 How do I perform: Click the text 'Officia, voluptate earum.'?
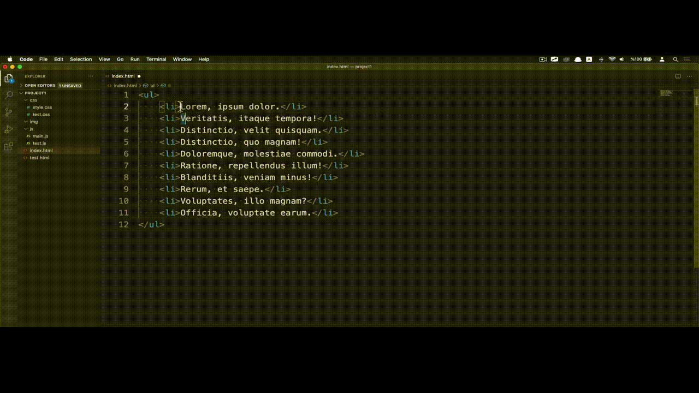pyautogui.click(x=246, y=213)
